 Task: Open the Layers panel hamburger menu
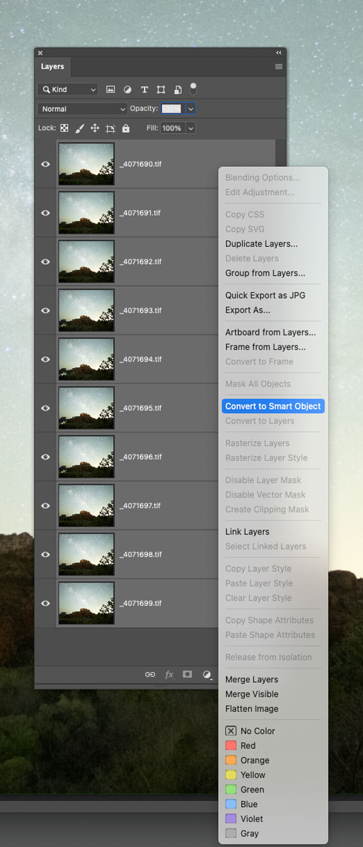click(x=278, y=67)
